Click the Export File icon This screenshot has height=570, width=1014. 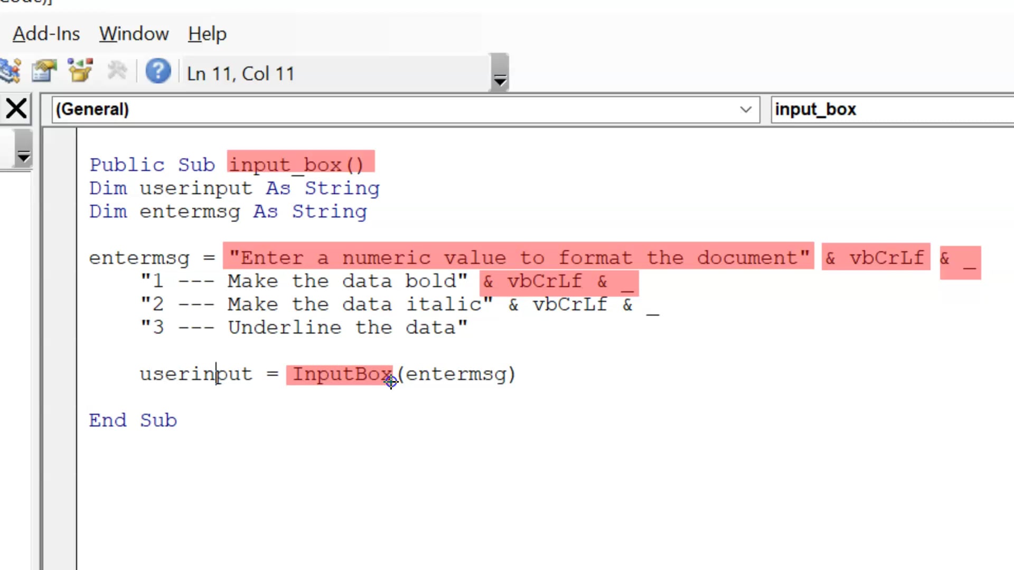click(43, 72)
